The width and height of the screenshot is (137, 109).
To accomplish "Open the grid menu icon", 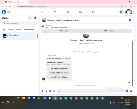I will pos(121,12).
